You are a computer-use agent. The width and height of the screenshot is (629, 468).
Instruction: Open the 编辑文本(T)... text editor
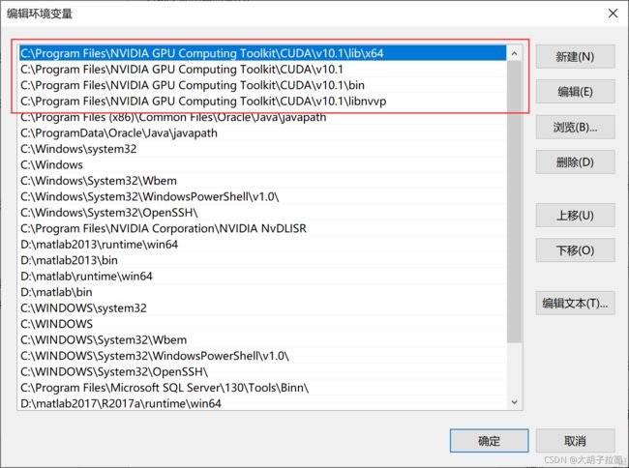[x=575, y=303]
